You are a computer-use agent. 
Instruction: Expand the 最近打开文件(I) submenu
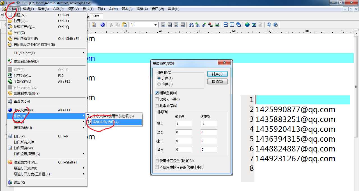(47, 168)
